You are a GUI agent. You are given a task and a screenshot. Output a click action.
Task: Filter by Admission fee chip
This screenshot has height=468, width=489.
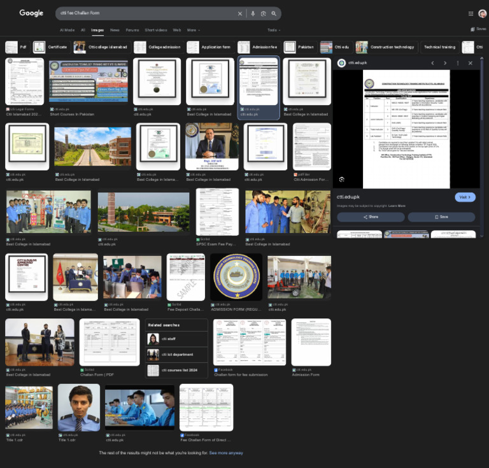[259, 47]
